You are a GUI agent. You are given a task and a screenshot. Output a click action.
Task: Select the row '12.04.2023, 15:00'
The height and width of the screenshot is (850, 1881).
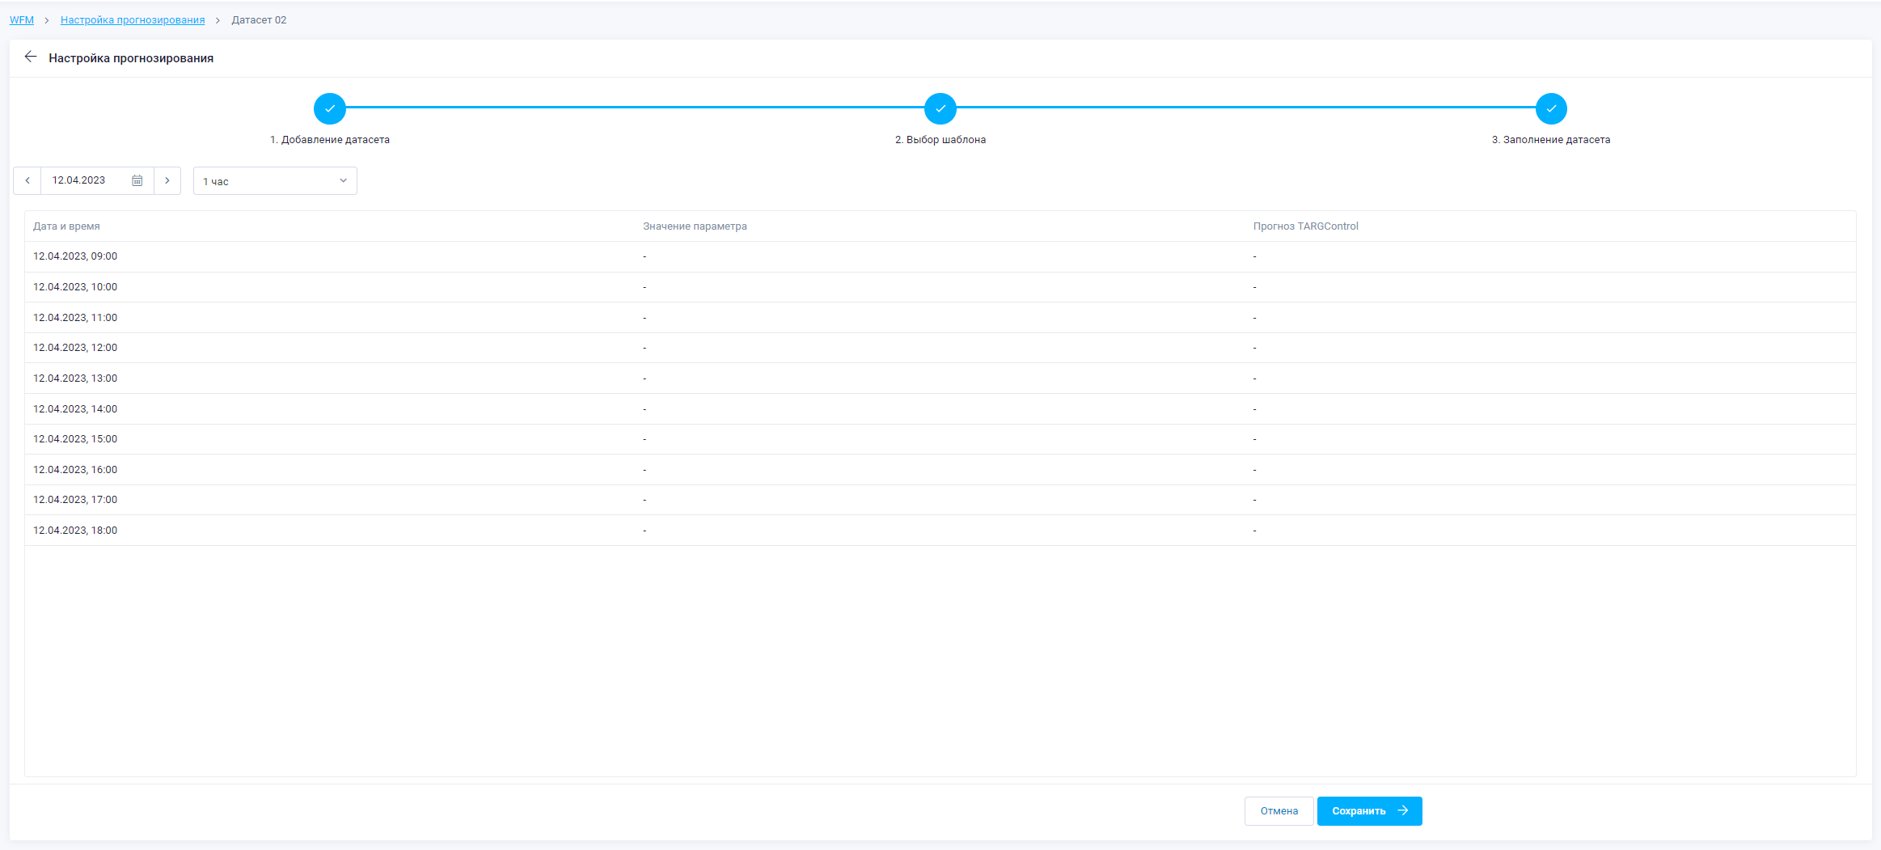[x=941, y=439]
